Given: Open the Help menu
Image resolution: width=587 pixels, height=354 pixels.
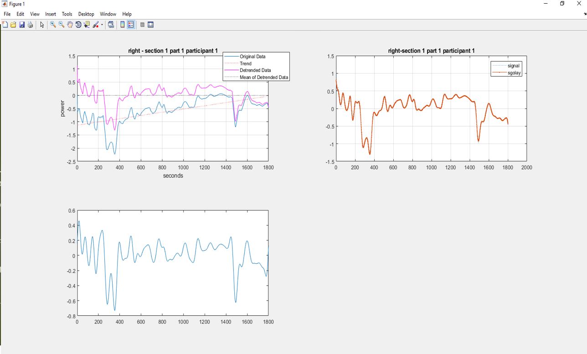Looking at the screenshot, I should (127, 14).
